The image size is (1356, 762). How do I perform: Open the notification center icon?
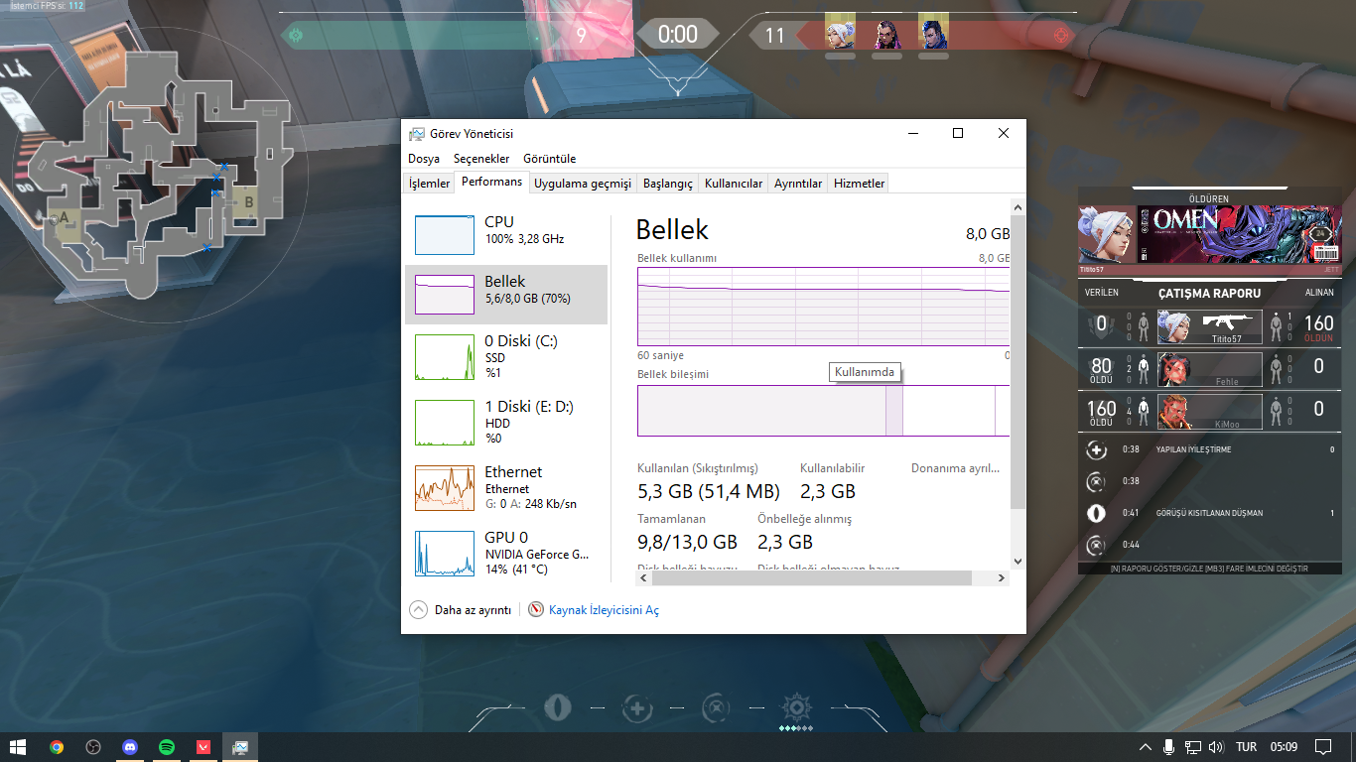point(1322,747)
